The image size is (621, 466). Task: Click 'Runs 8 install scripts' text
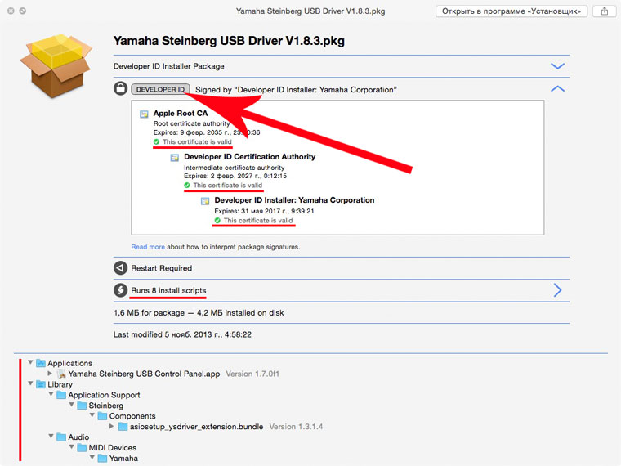click(x=168, y=290)
